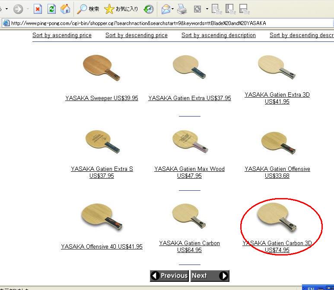Open YASAKA Gatien Carbon 3D link
Screen dimensions: 334x290
(x=277, y=246)
